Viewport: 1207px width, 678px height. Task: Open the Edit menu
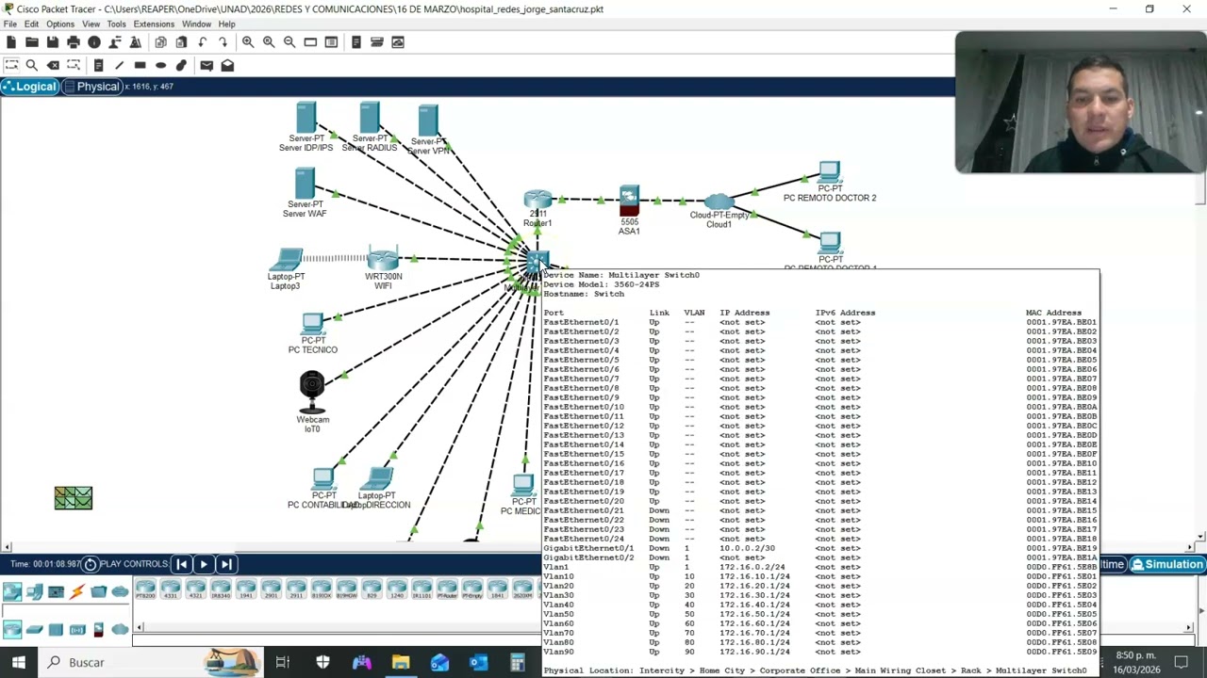(31, 24)
